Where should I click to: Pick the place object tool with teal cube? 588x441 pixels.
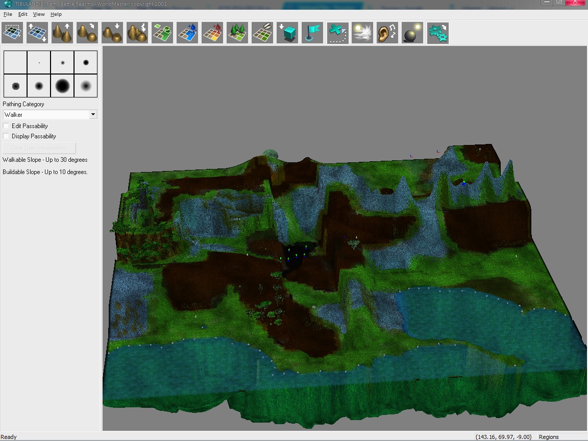[x=287, y=33]
